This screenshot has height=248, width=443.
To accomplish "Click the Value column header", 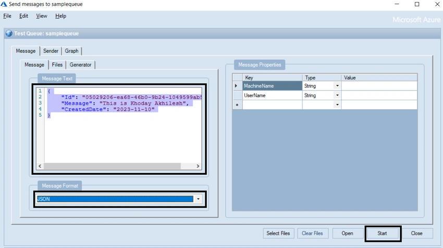I will point(379,77).
